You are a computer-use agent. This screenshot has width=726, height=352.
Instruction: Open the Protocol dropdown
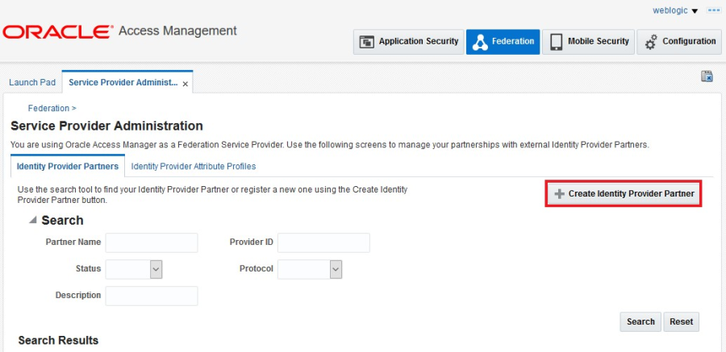(x=336, y=269)
